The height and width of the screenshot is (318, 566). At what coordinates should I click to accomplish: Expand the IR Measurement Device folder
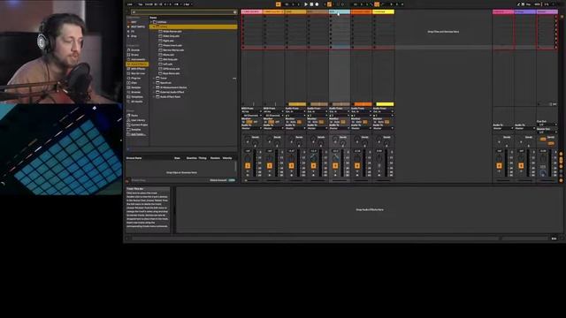(x=154, y=87)
